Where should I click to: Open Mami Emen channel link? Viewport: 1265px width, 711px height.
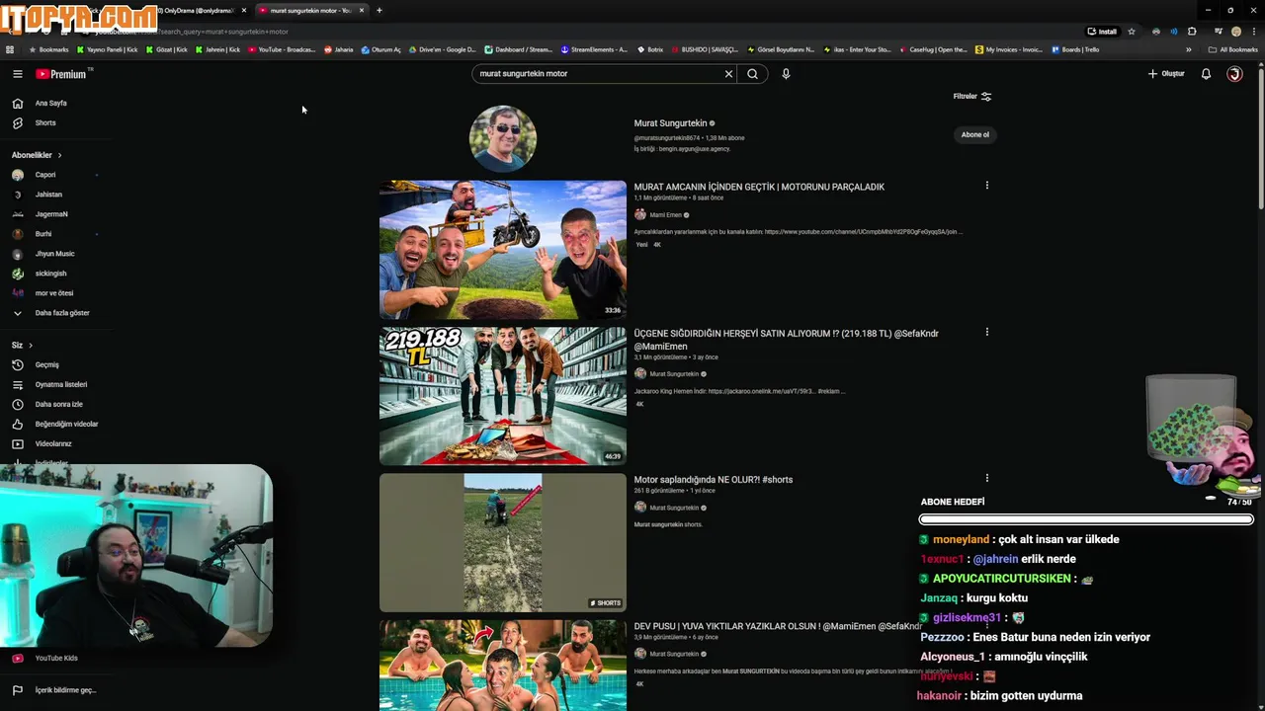point(665,215)
